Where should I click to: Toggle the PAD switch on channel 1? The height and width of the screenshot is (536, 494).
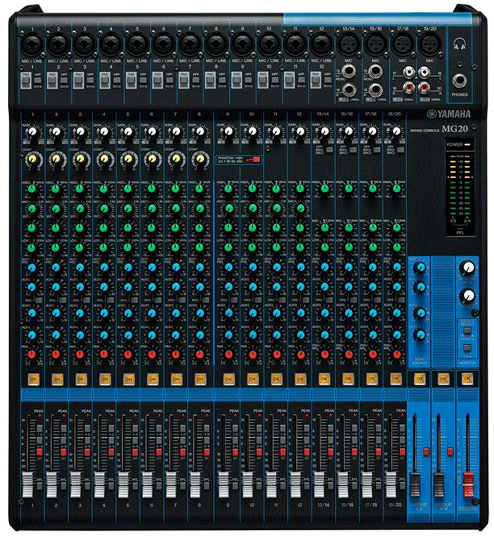25,81
